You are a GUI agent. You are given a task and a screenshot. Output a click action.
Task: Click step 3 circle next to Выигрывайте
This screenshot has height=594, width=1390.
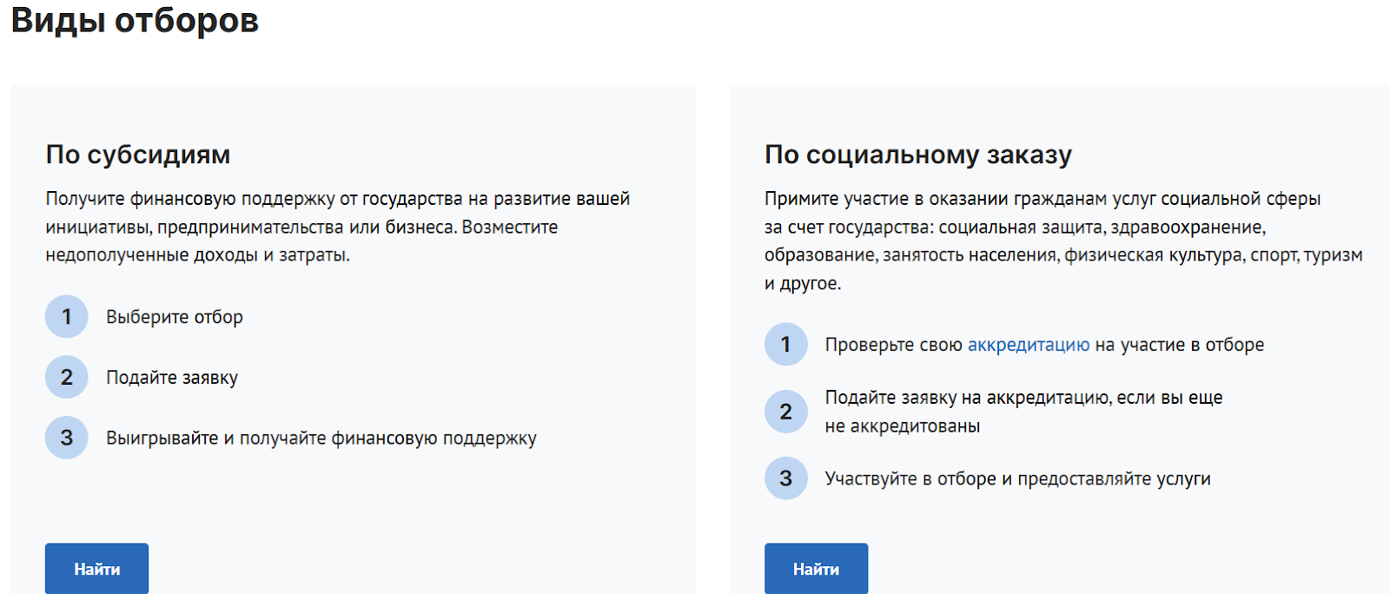(67, 438)
